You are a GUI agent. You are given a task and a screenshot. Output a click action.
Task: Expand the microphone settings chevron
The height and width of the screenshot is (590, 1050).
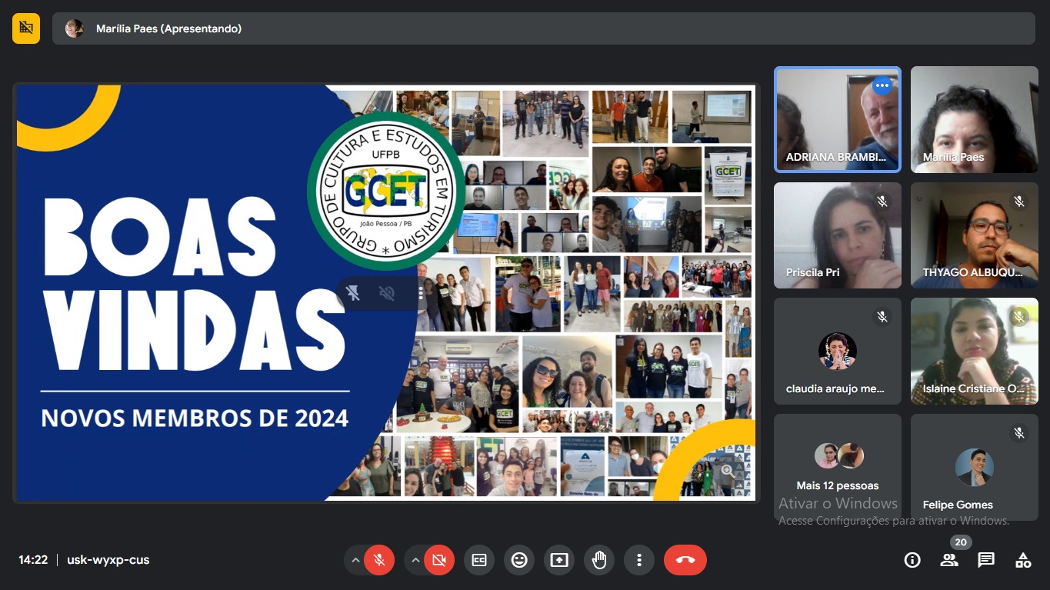pyautogui.click(x=355, y=560)
